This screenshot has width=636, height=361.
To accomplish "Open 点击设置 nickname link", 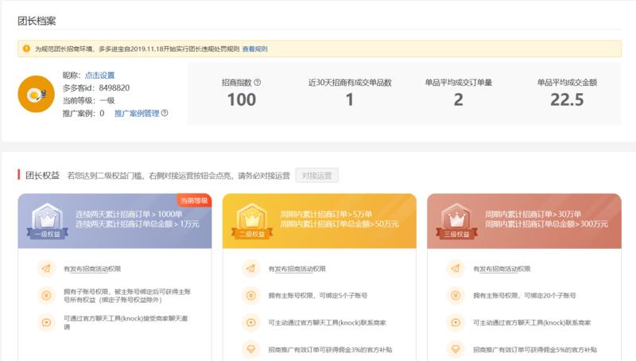I will [x=100, y=75].
